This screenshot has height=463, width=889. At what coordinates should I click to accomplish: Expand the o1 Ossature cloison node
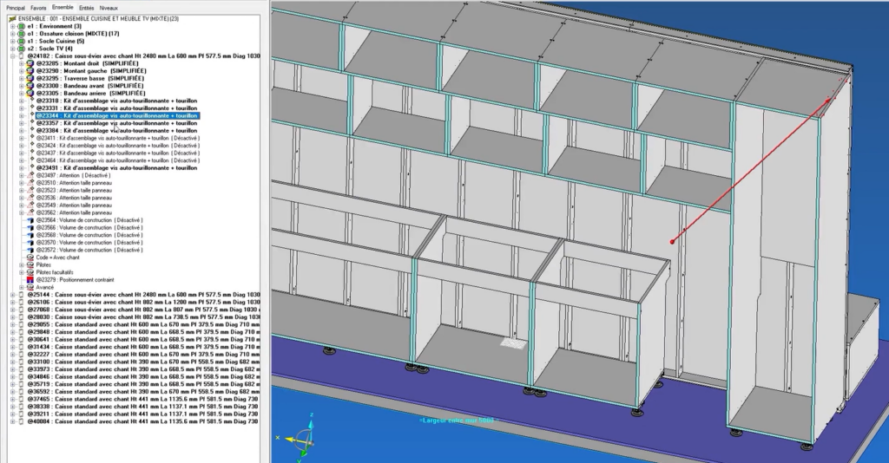pos(12,34)
